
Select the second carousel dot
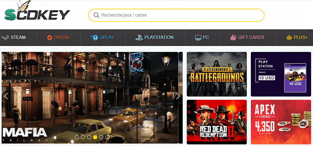pyautogui.click(x=83, y=137)
